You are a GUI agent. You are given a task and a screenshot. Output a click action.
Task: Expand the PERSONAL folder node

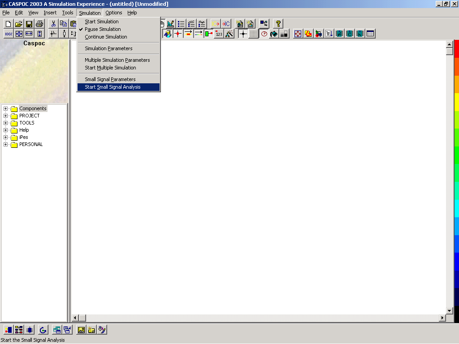5,145
